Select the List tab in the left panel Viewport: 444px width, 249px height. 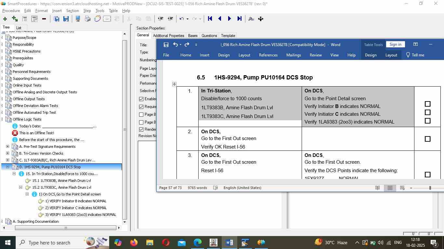(19, 28)
